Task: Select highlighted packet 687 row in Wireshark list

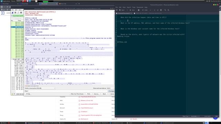Action: pyautogui.click(x=17, y=27)
